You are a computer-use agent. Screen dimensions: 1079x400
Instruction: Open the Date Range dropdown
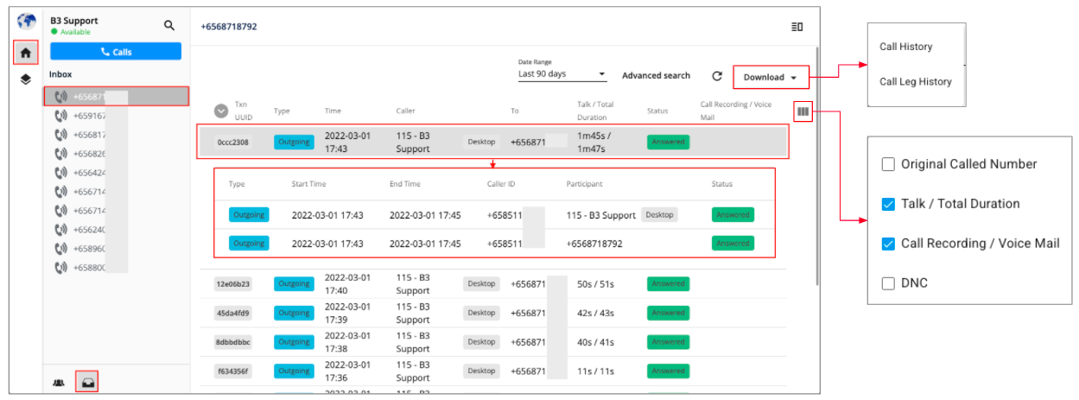(562, 74)
